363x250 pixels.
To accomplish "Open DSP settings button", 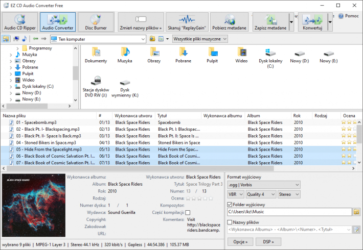I will point(268,242).
